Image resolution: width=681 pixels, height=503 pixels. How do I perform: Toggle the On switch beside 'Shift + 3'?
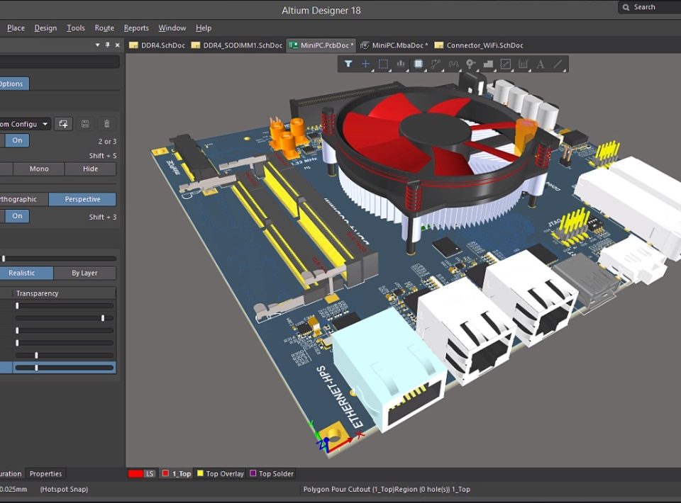click(17, 216)
